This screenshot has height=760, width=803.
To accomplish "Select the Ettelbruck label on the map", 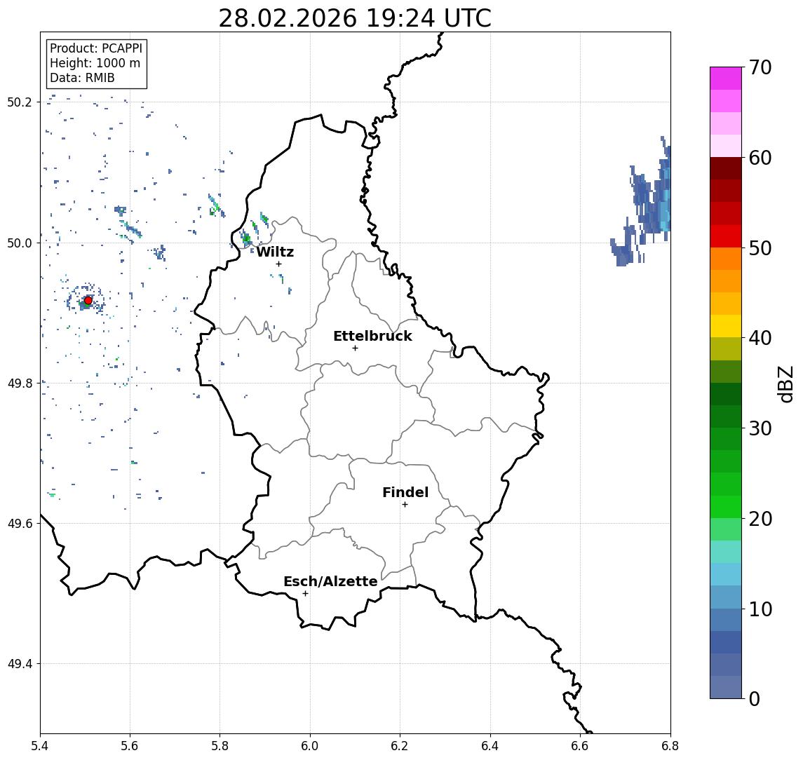I will coord(372,336).
